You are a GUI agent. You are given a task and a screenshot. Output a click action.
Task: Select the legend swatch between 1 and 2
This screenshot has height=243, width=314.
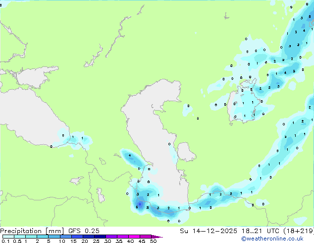click(x=31, y=237)
